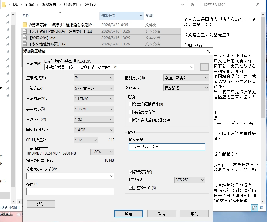Open 固实数据大小 4 GB dropdown
This screenshot has width=267, height=222.
click(x=94, y=130)
